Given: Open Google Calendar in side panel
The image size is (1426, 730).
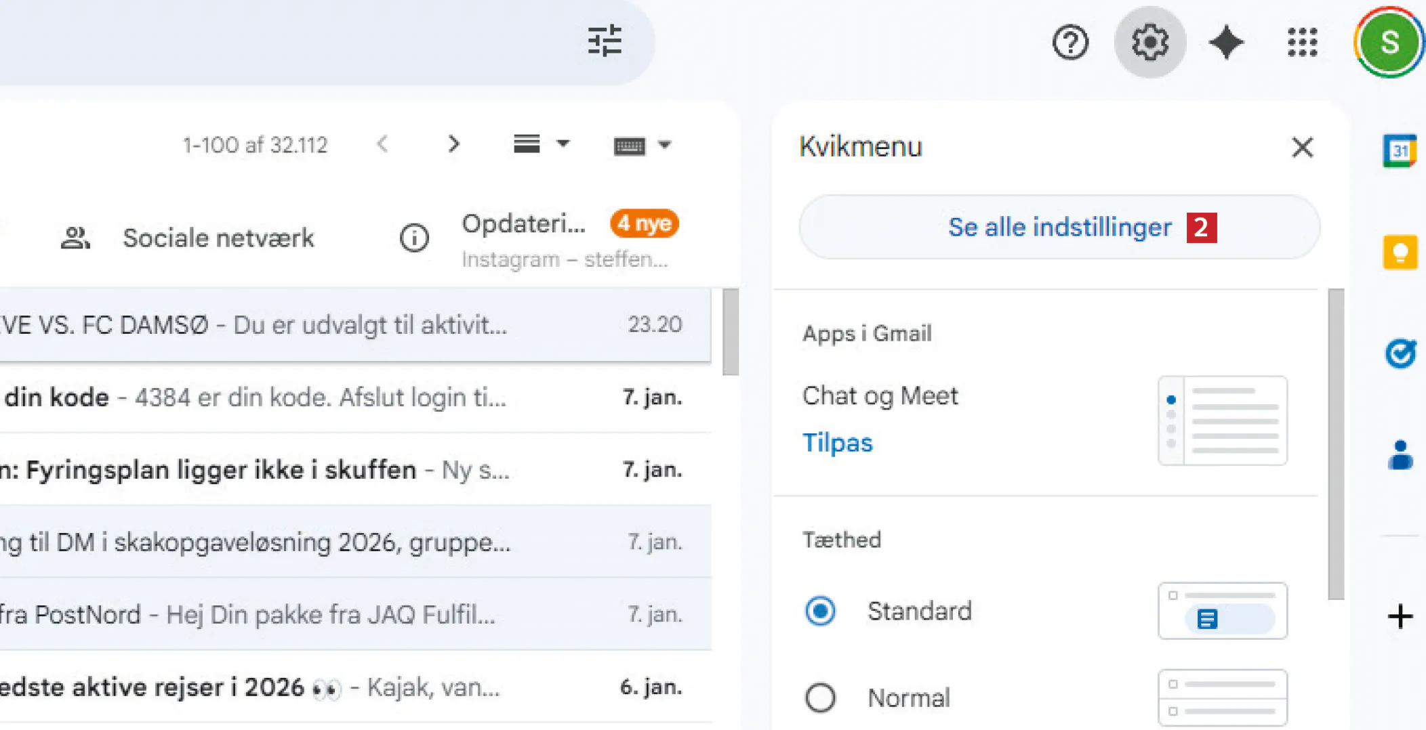Looking at the screenshot, I should coord(1400,150).
